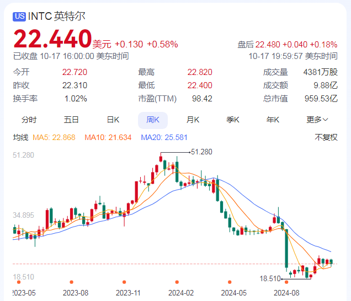
Task: Expand the 更多 dropdown menu
Action: pos(317,120)
